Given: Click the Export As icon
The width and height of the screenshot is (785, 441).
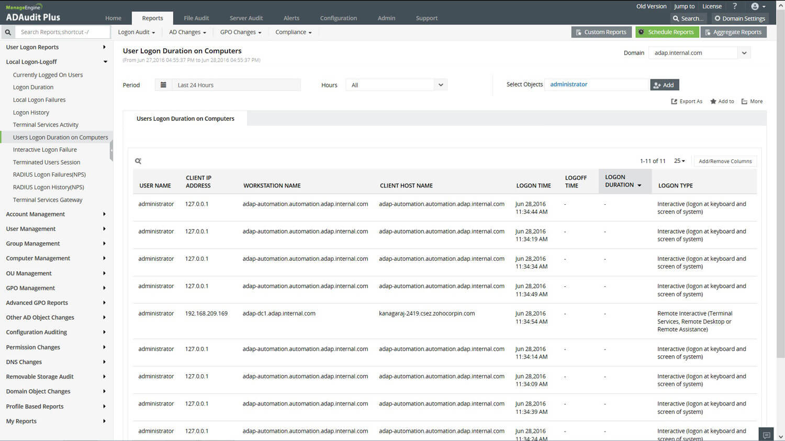Looking at the screenshot, I should tap(674, 101).
